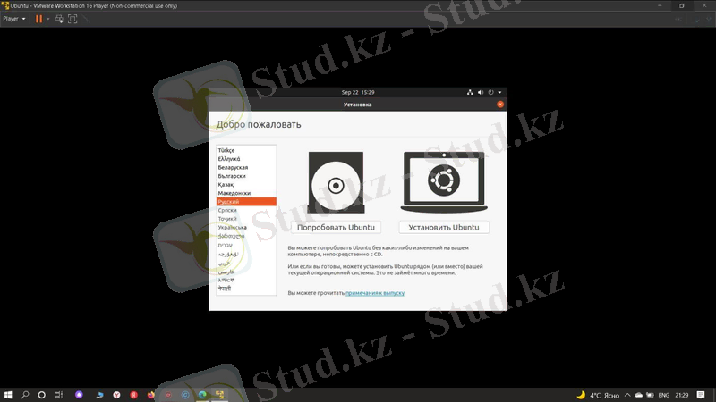This screenshot has height=402, width=716.
Task: Open Microsoft Edge from the taskbar
Action: (202, 395)
